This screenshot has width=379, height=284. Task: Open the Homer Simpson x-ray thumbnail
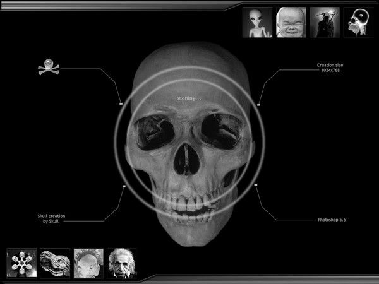tap(358, 22)
